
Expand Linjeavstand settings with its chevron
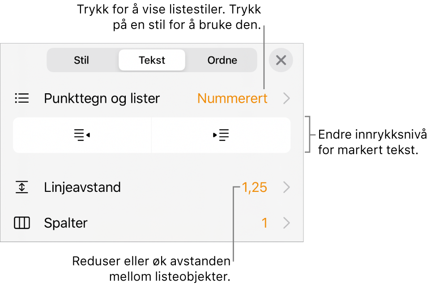point(287,187)
